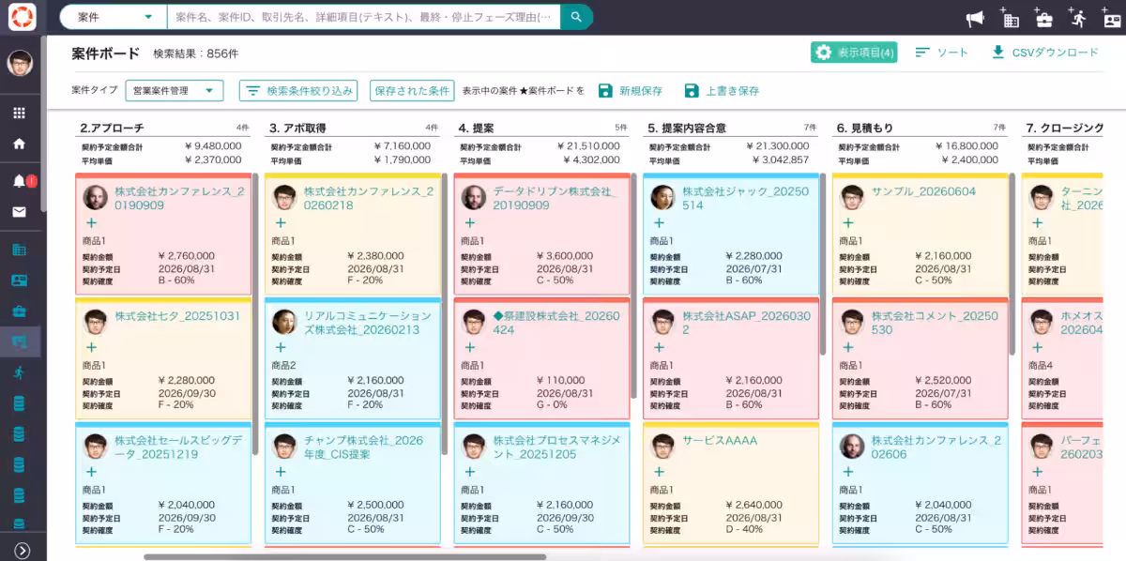Click plus icon on 株式会社セタ_20251031 card
This screenshot has height=561, width=1126.
point(91,347)
